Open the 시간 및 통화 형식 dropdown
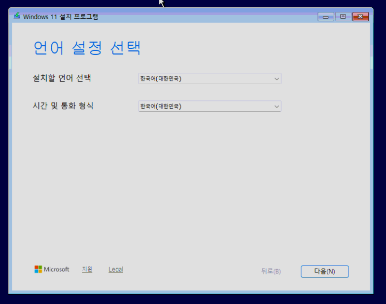 tap(210, 106)
